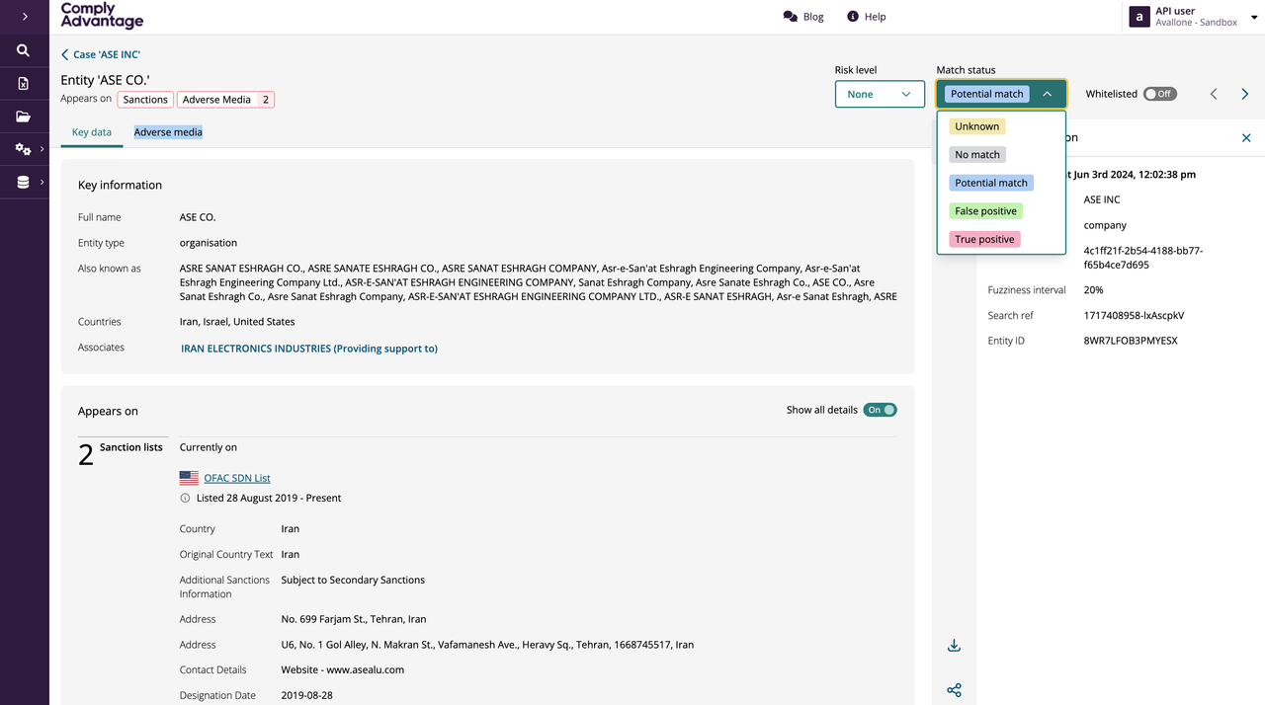The image size is (1265, 705).
Task: Select Unknown match status
Action: [x=976, y=126]
